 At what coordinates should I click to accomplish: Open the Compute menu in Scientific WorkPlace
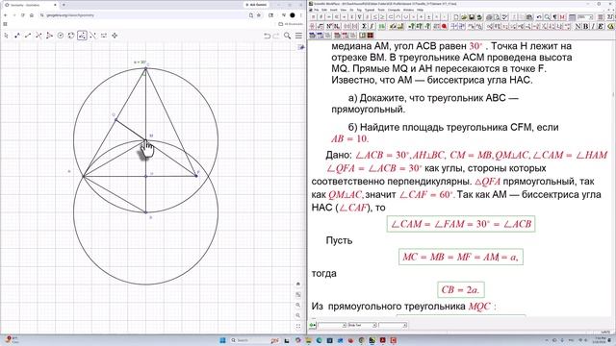394,10
